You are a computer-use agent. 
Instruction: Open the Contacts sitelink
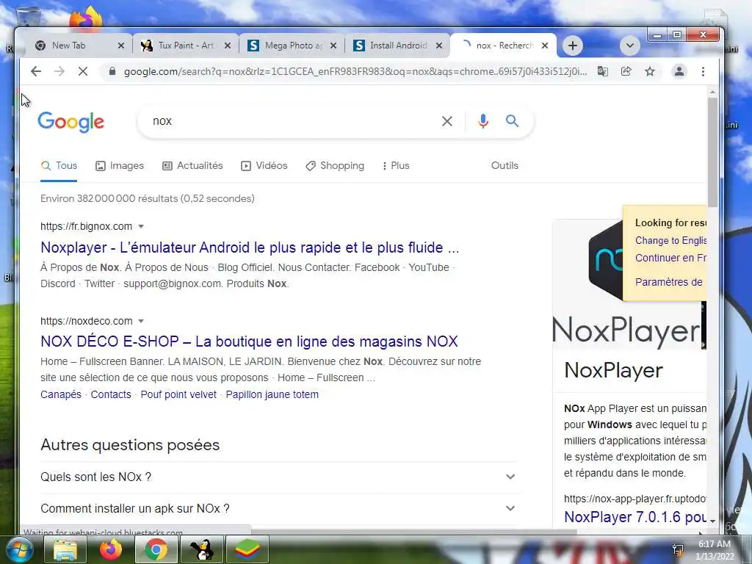[111, 394]
